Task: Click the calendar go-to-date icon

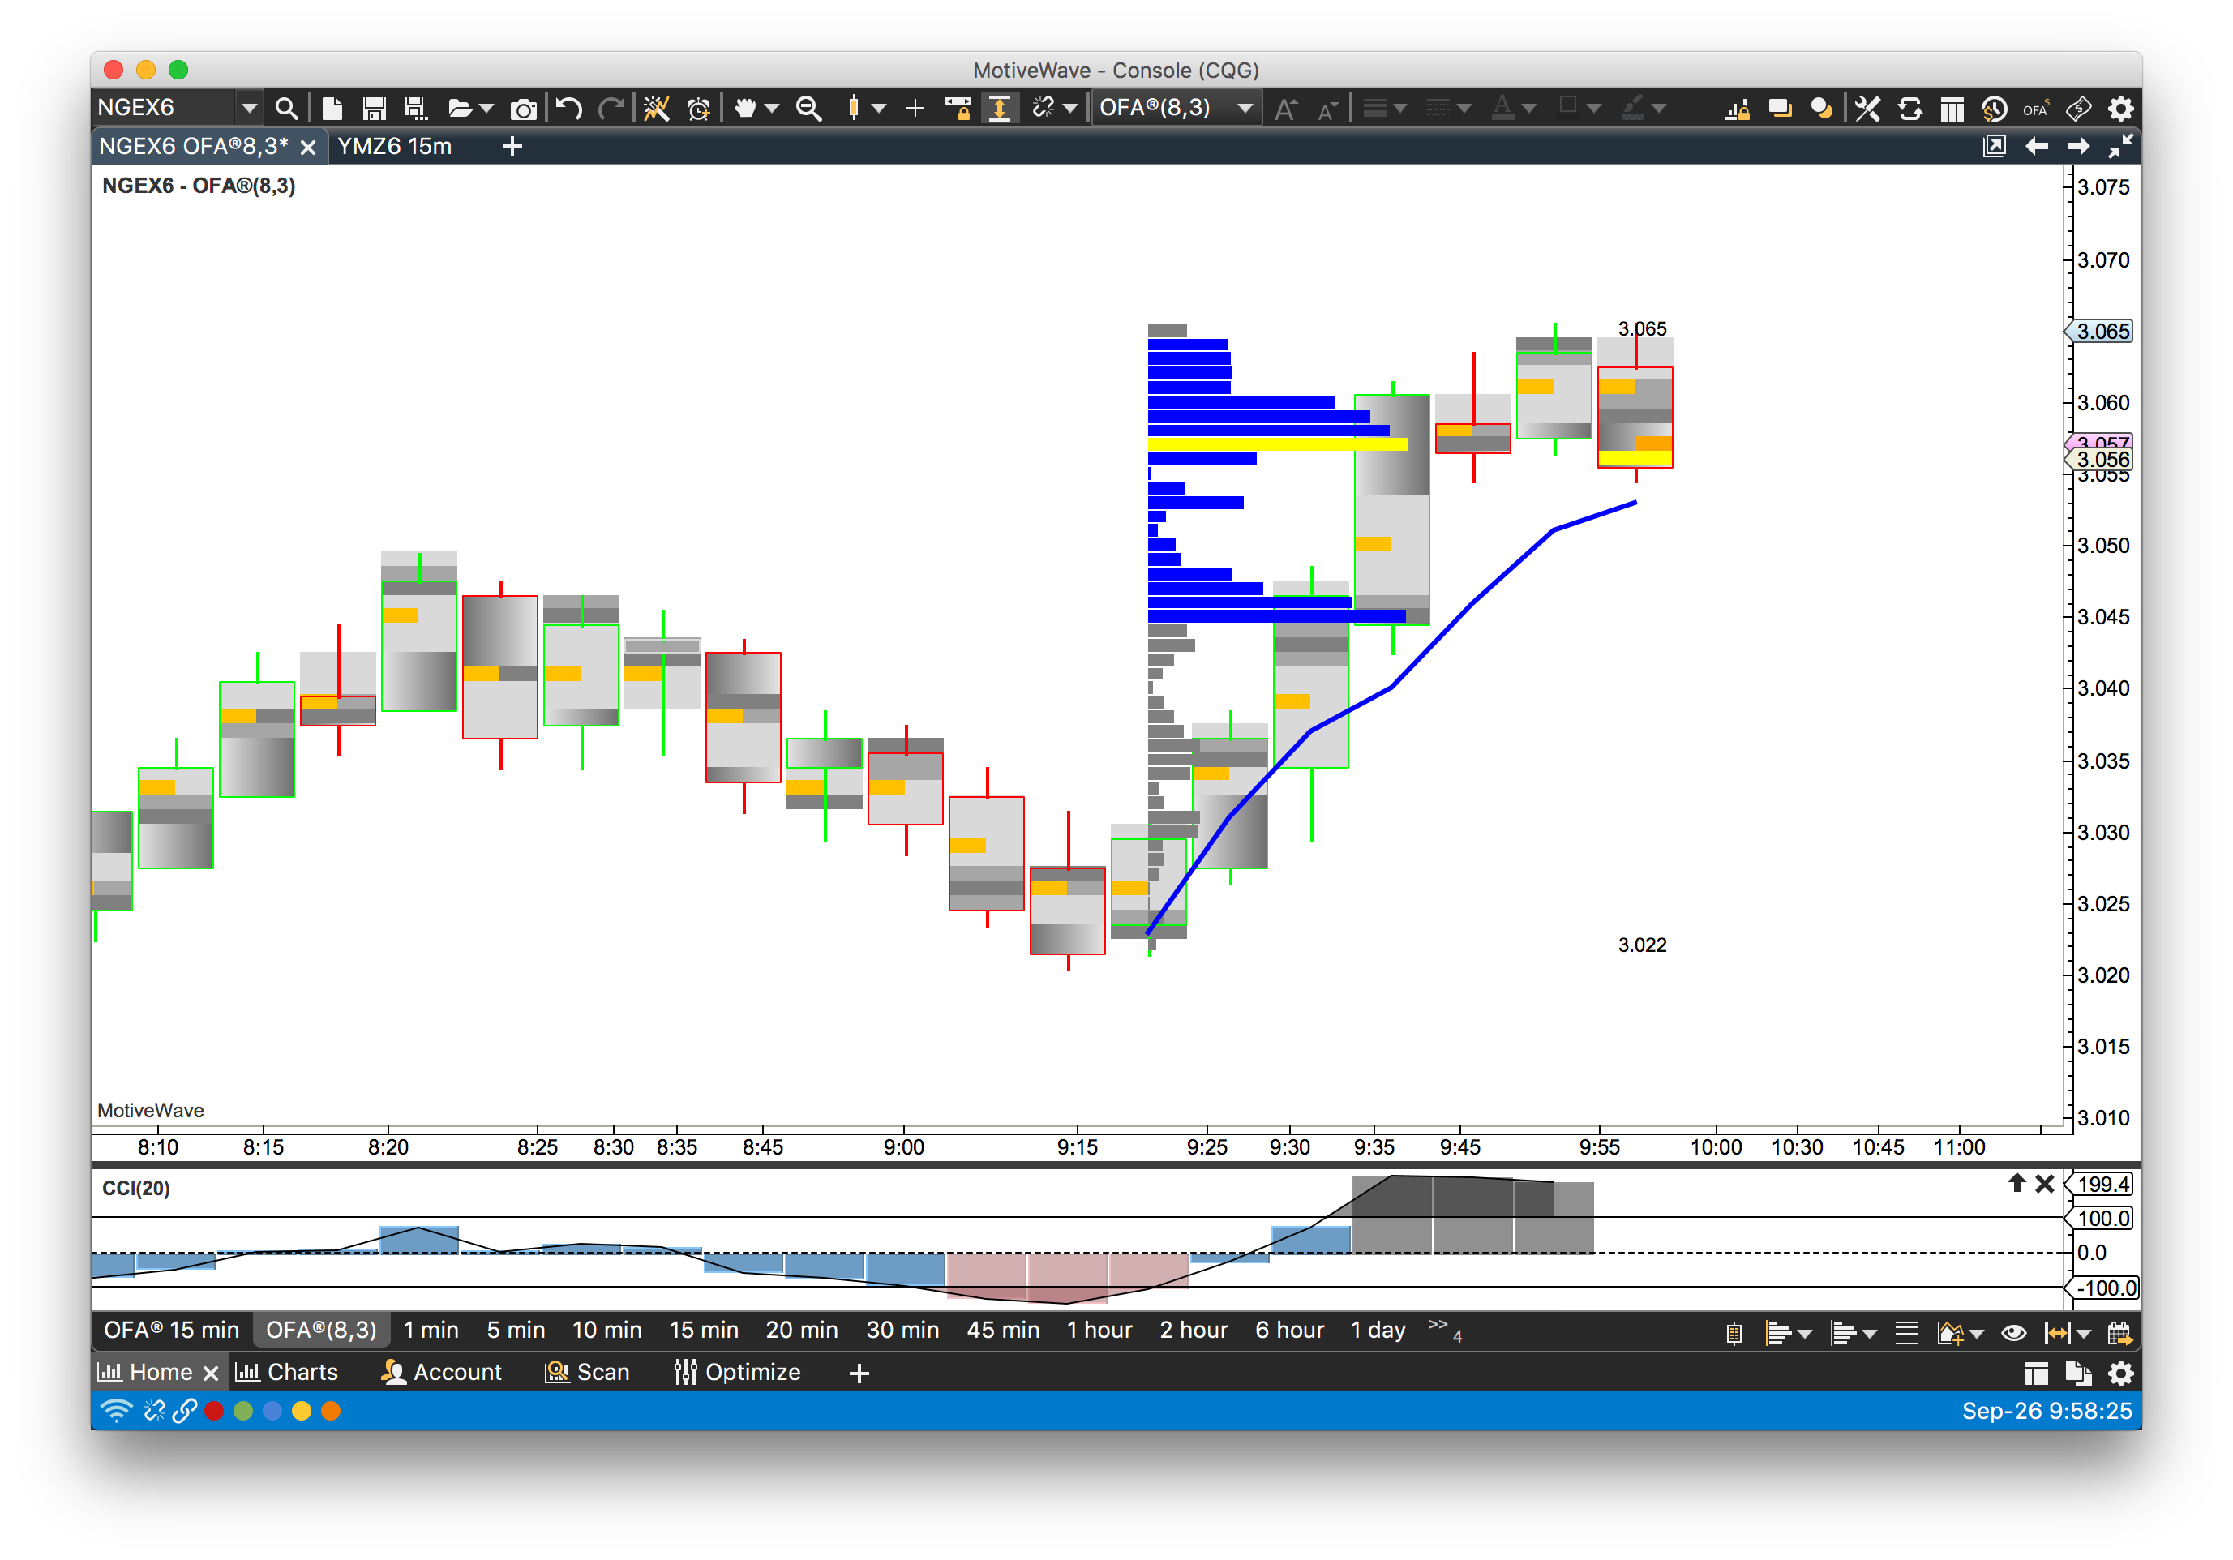Action: (2118, 1334)
